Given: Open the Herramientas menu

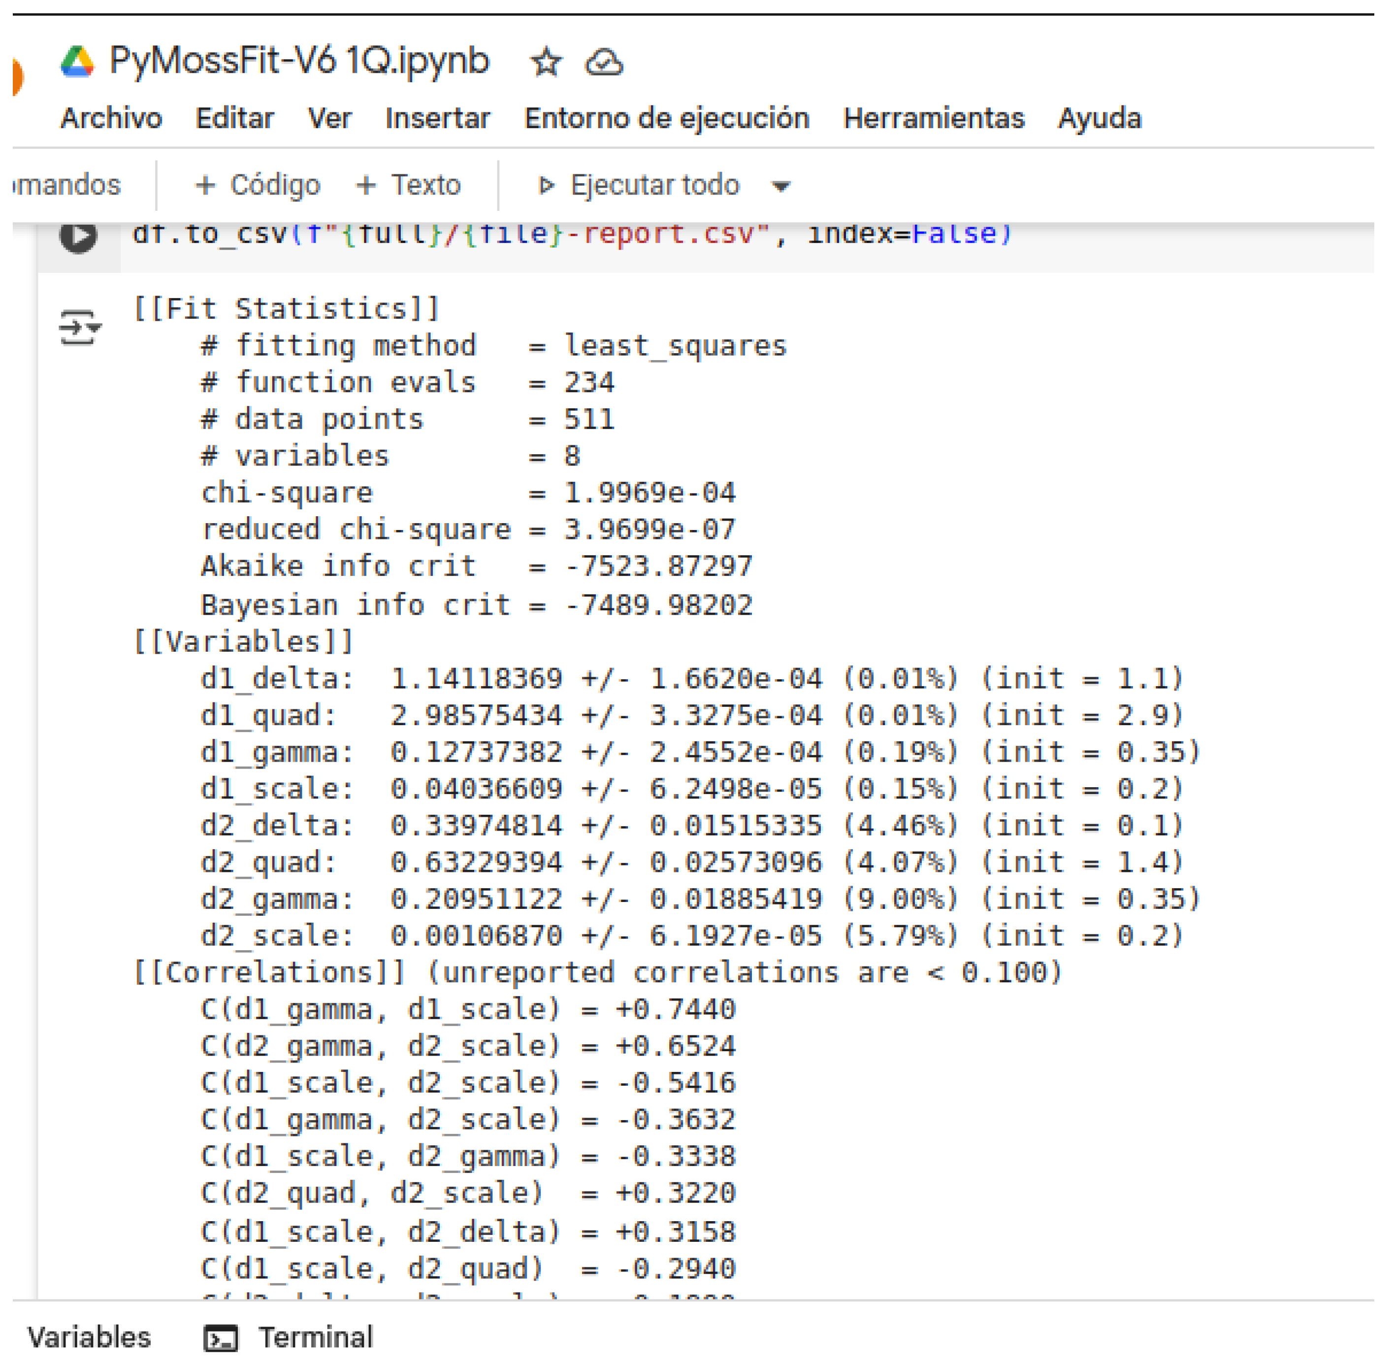Looking at the screenshot, I should [935, 119].
